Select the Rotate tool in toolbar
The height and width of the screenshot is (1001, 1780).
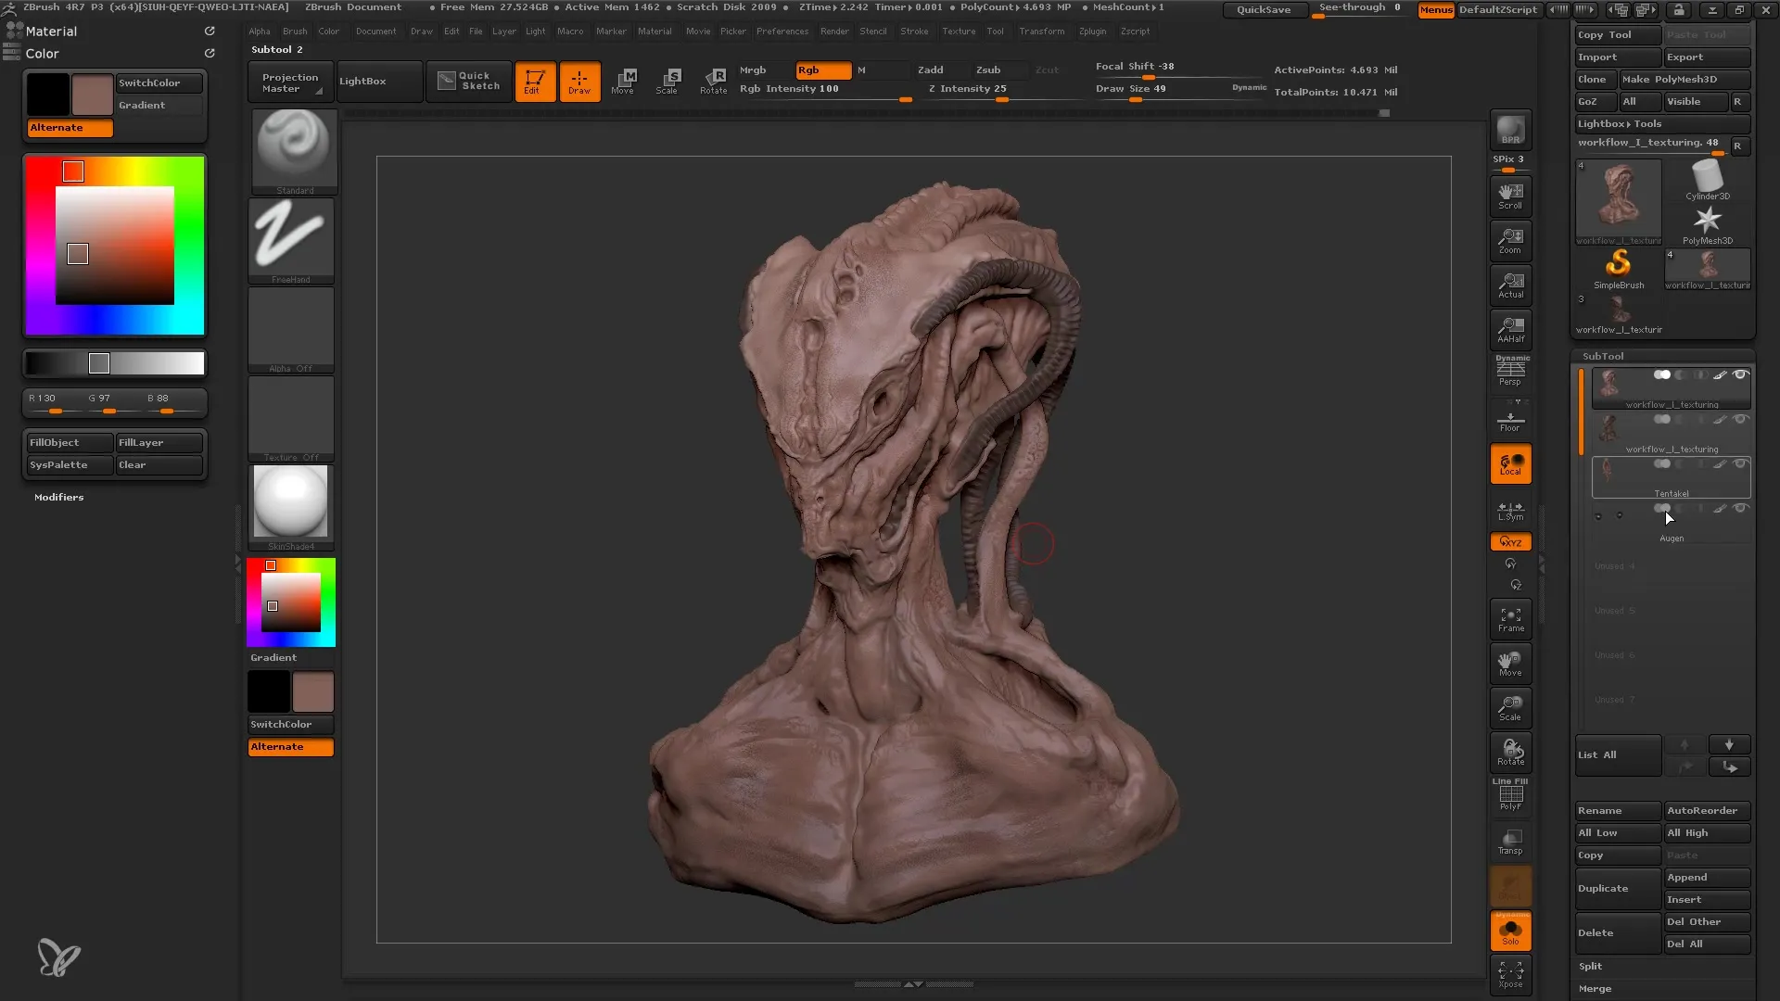click(715, 80)
